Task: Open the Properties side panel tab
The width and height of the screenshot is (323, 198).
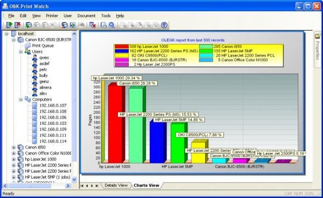Action: pyautogui.click(x=317, y=50)
